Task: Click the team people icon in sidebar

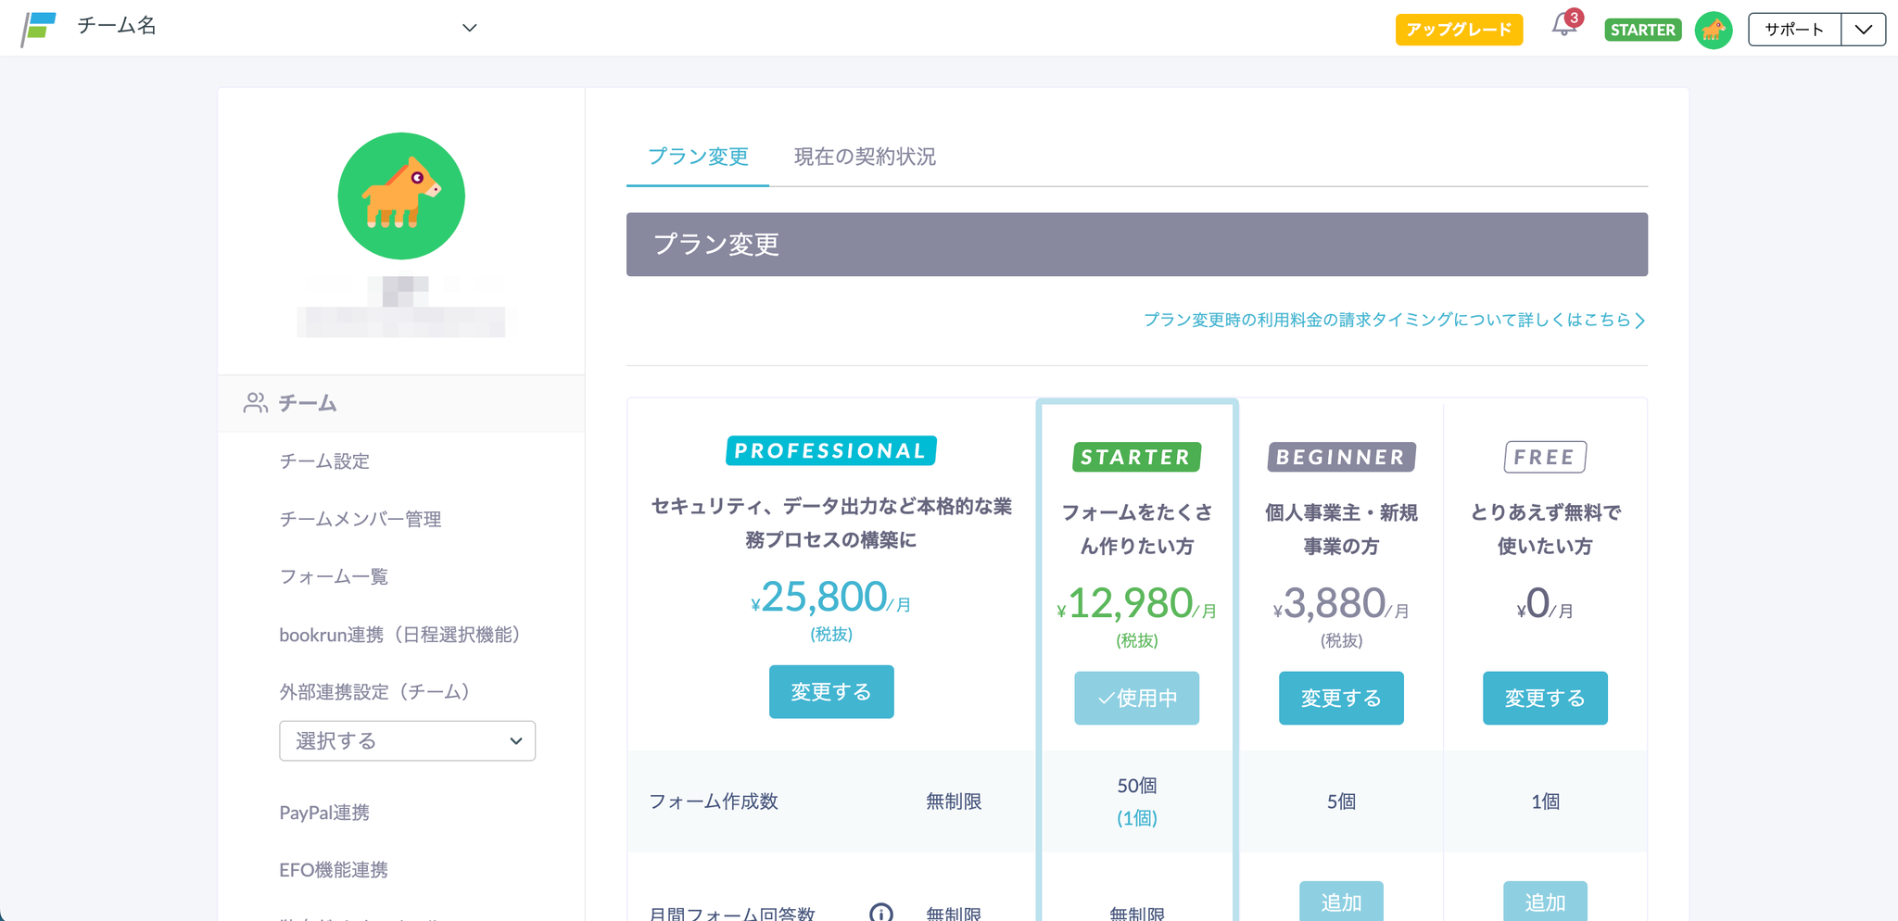Action: [255, 403]
